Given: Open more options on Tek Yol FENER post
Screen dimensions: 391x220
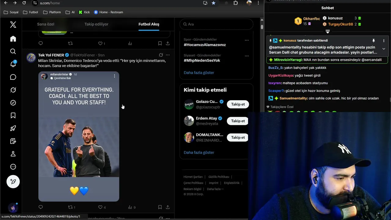Looking at the screenshot, I should 168,55.
